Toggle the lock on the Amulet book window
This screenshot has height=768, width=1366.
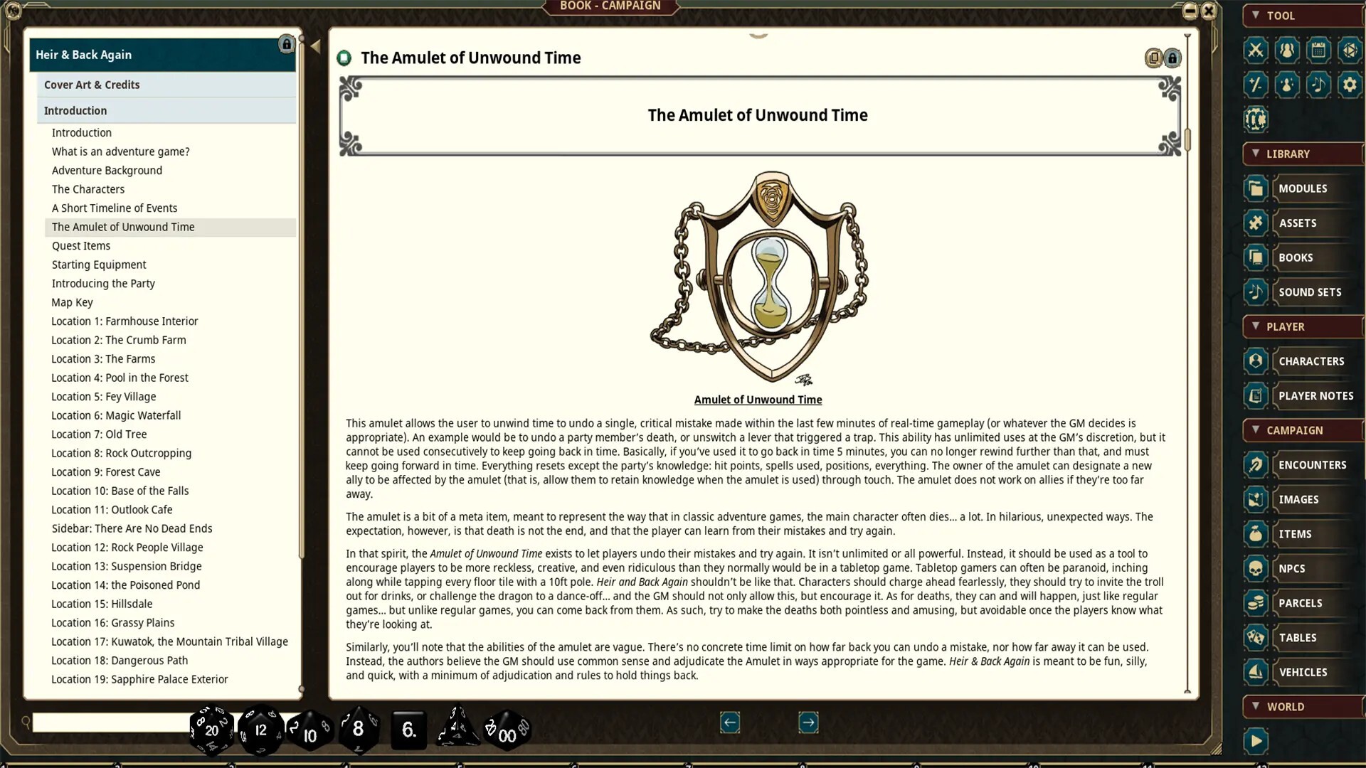click(x=1172, y=58)
